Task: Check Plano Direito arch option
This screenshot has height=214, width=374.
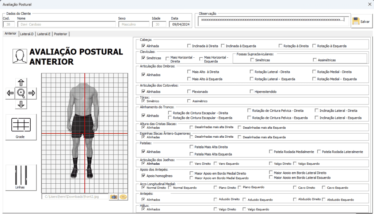Action: coord(215,187)
